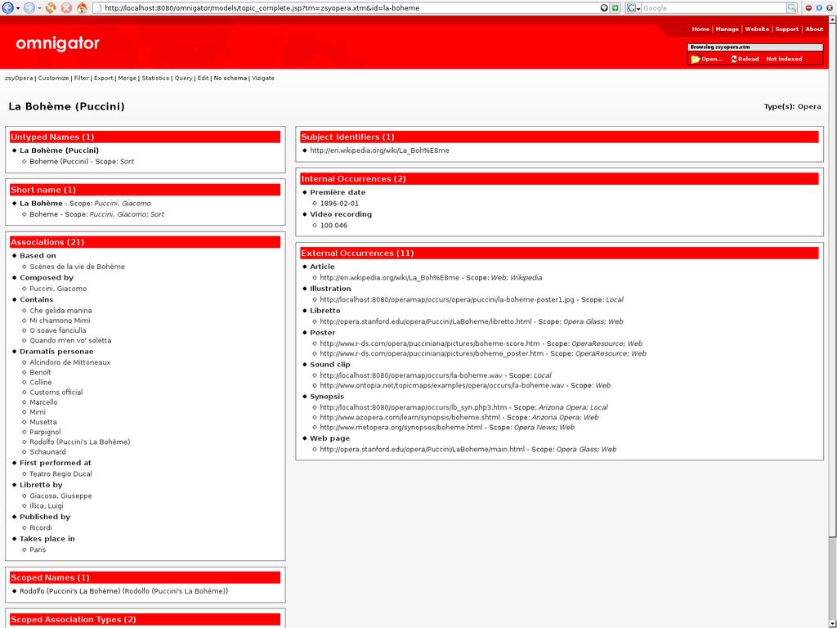Click into the Google search field
This screenshot has width=837, height=628.
point(714,8)
